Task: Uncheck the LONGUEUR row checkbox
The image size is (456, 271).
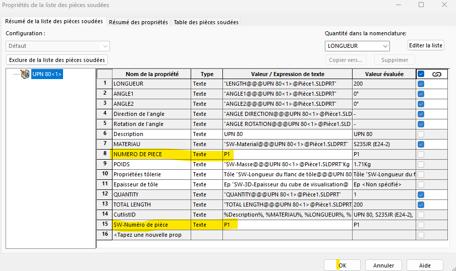Action: (421, 84)
